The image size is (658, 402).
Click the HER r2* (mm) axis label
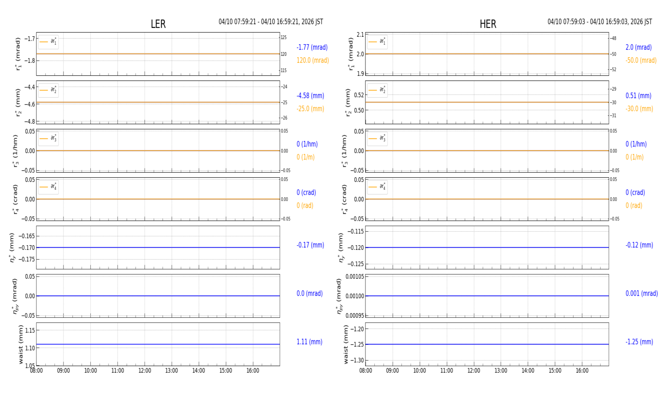pyautogui.click(x=348, y=102)
